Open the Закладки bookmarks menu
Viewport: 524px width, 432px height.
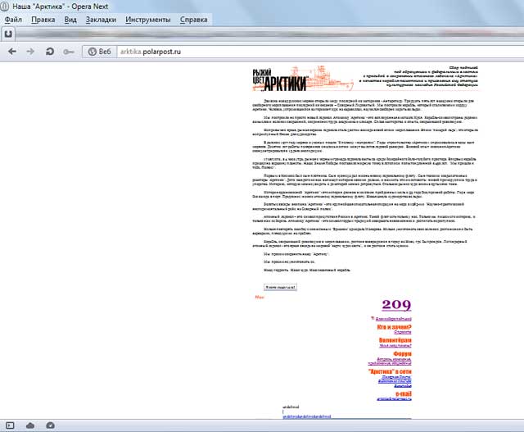coord(101,18)
